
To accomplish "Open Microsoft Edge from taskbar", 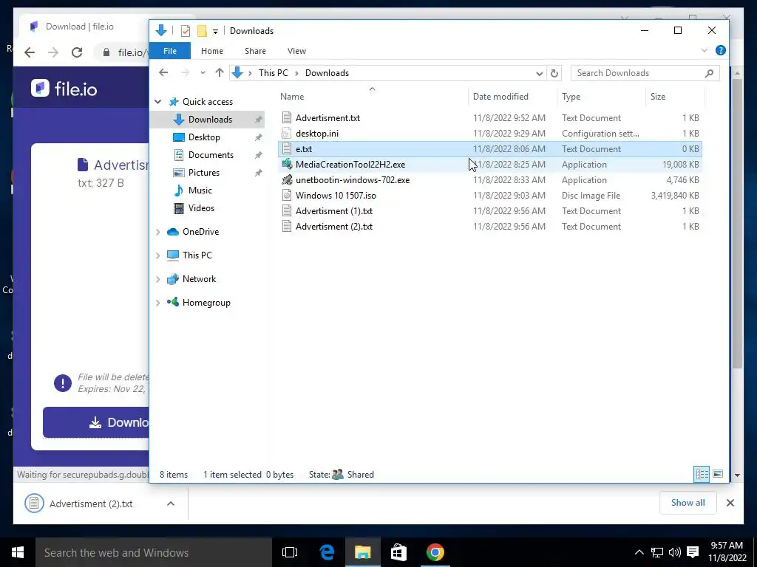I will pos(327,552).
